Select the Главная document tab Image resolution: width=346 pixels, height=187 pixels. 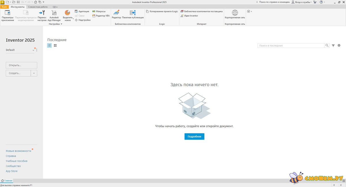[x=7, y=181]
